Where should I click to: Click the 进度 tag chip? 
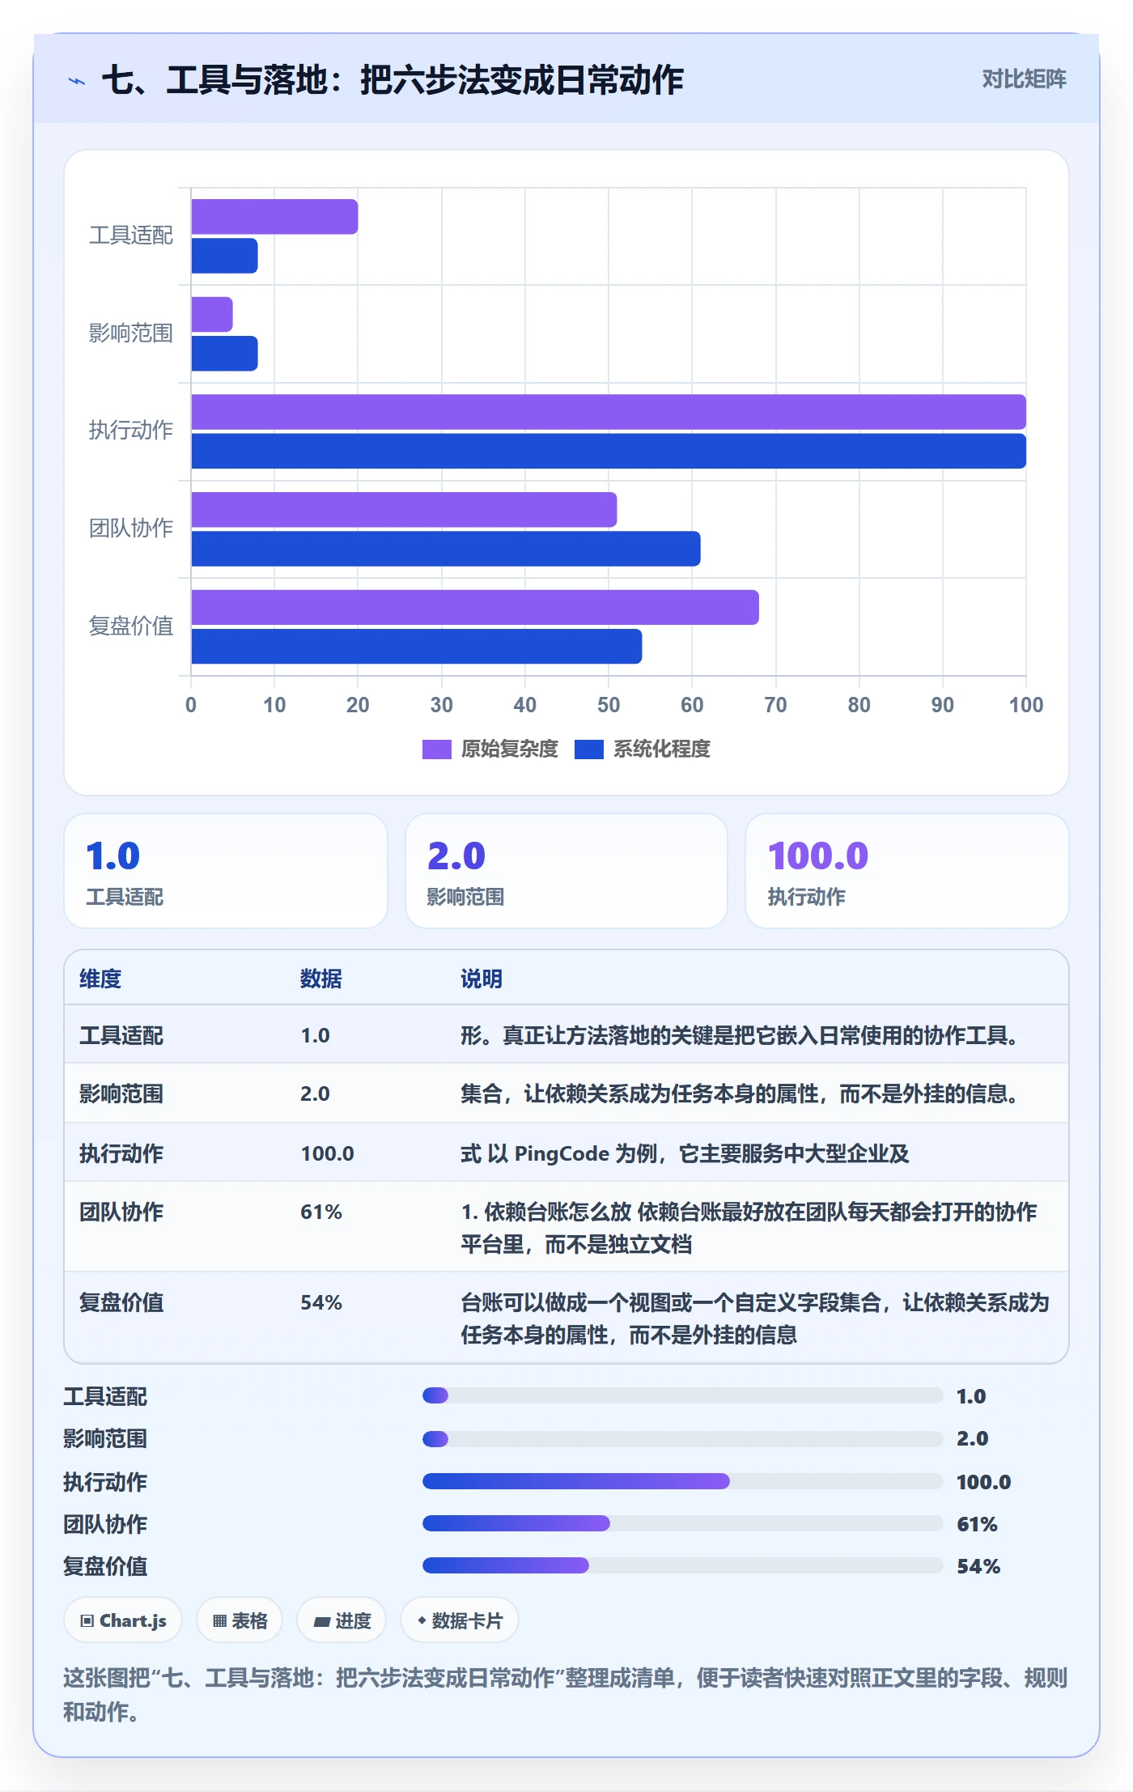tap(342, 1620)
